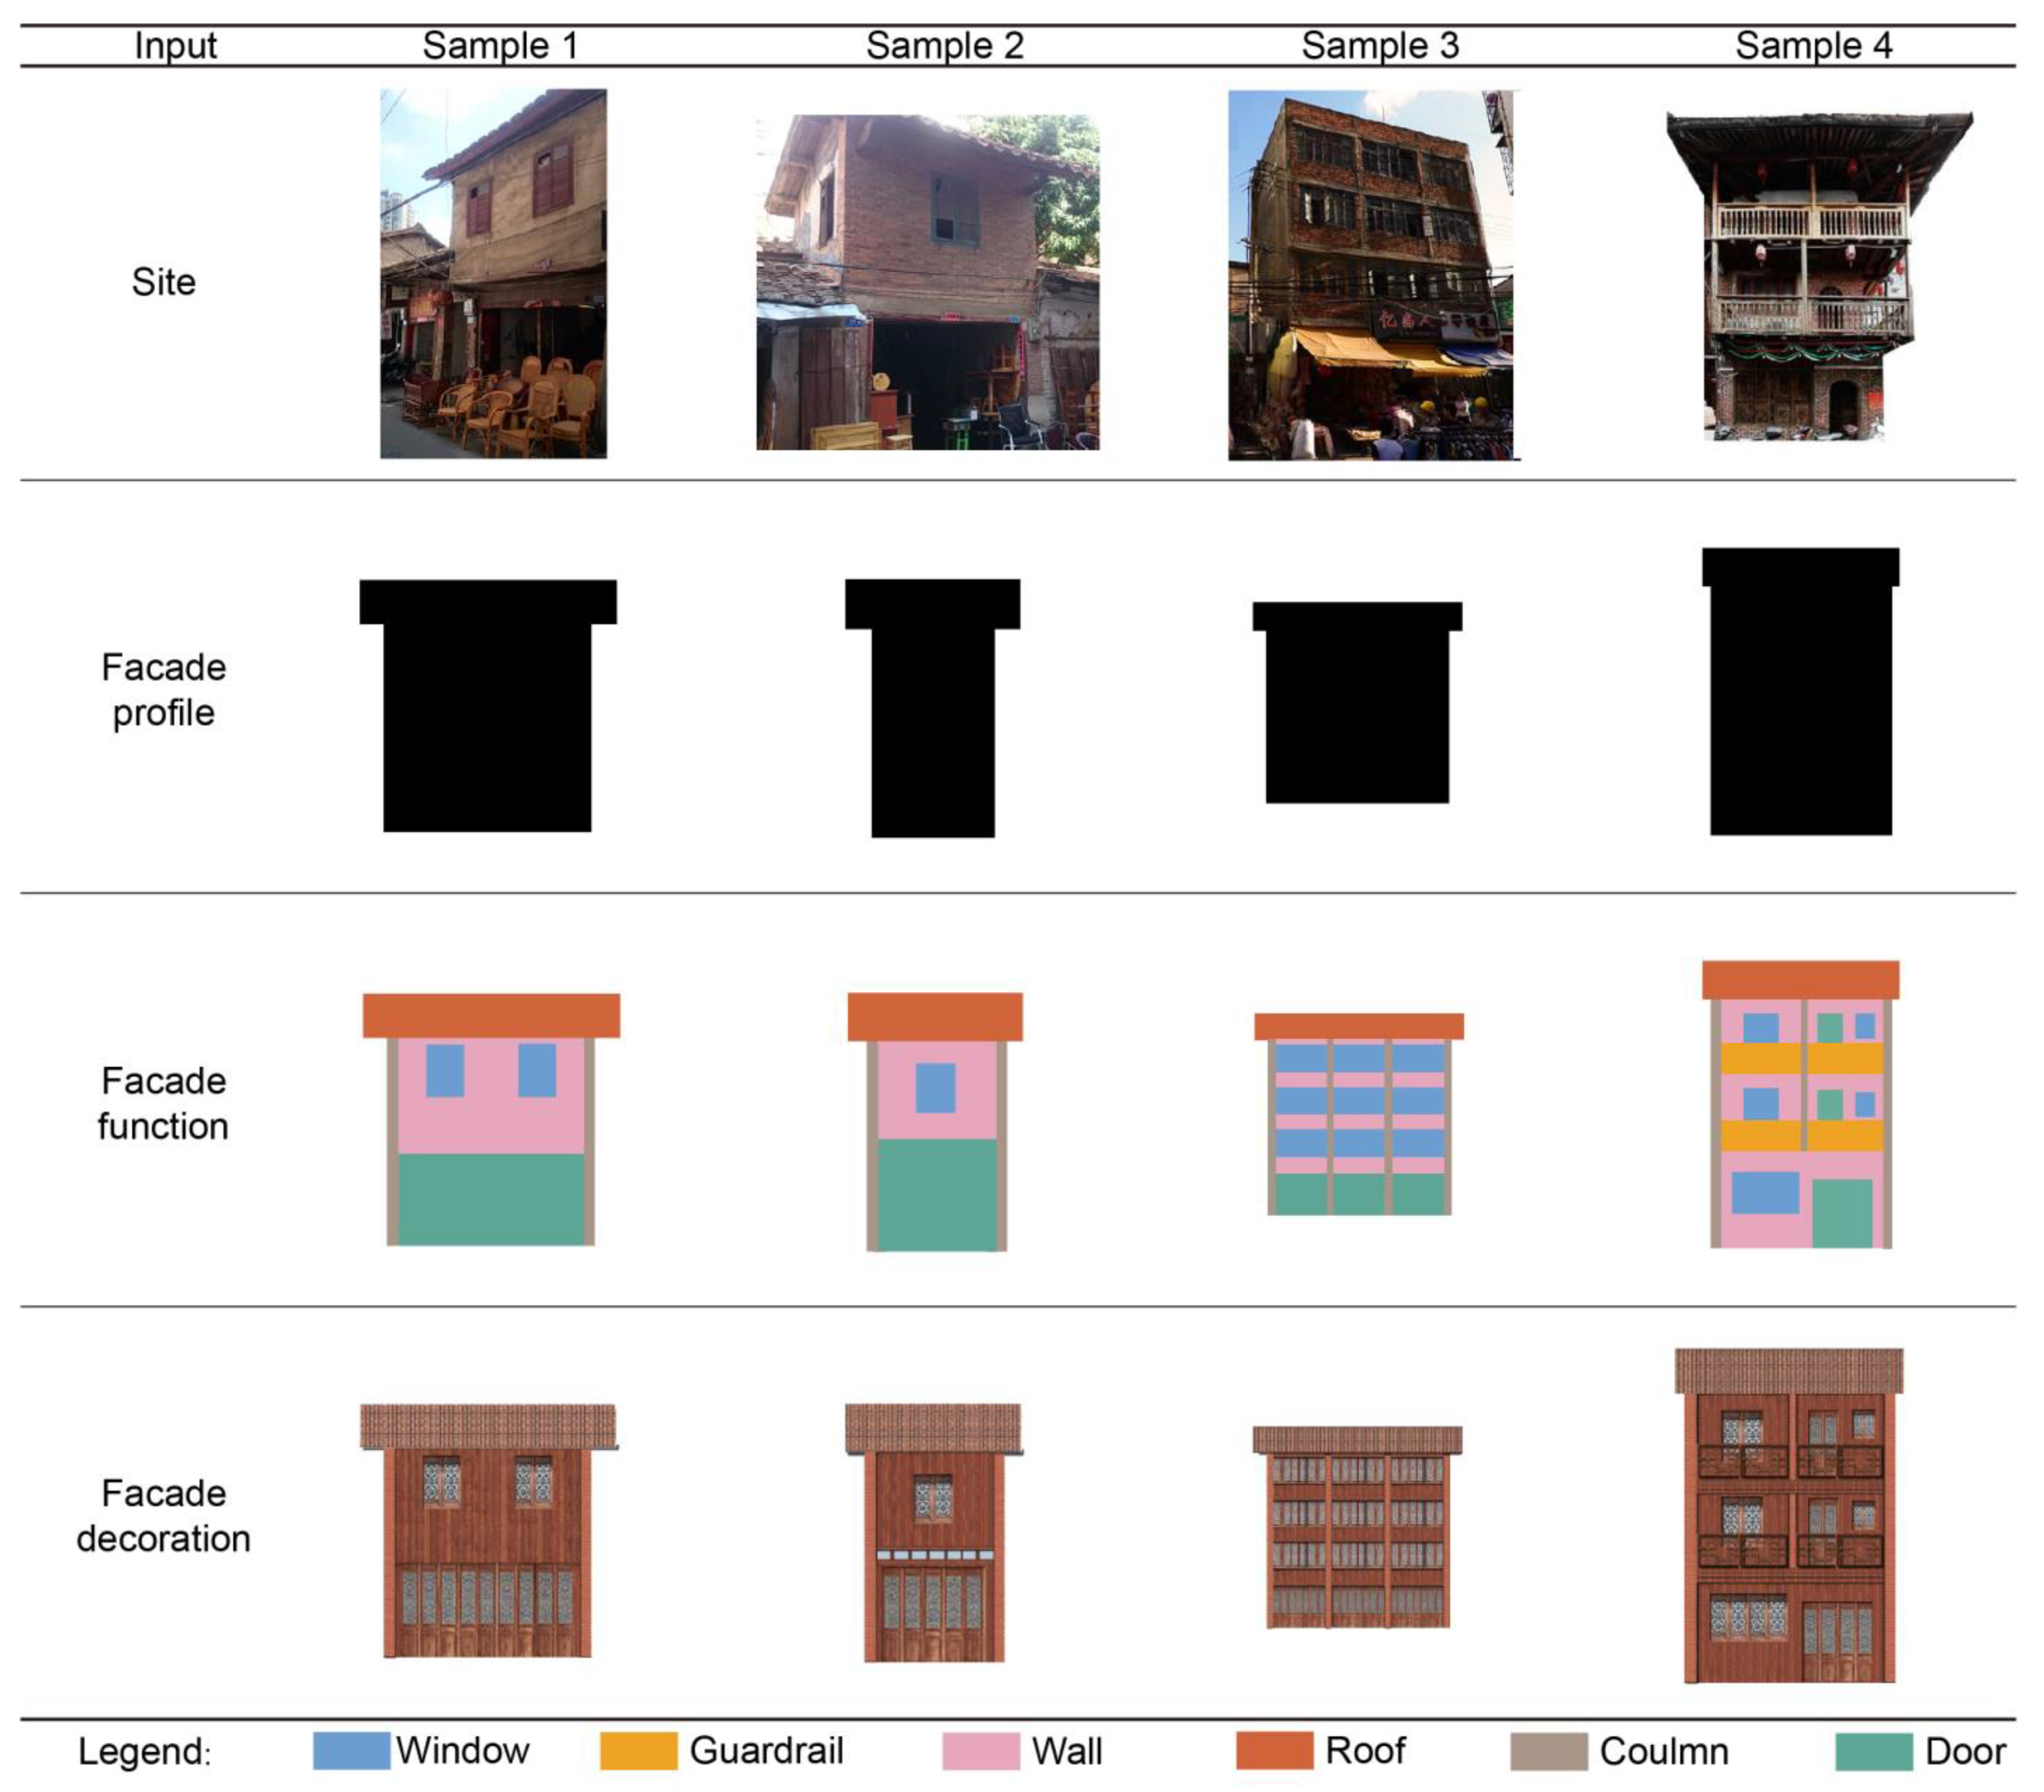Click Sample 1 facade decoration image
This screenshot has width=2044, height=1792.
pyautogui.click(x=487, y=1529)
